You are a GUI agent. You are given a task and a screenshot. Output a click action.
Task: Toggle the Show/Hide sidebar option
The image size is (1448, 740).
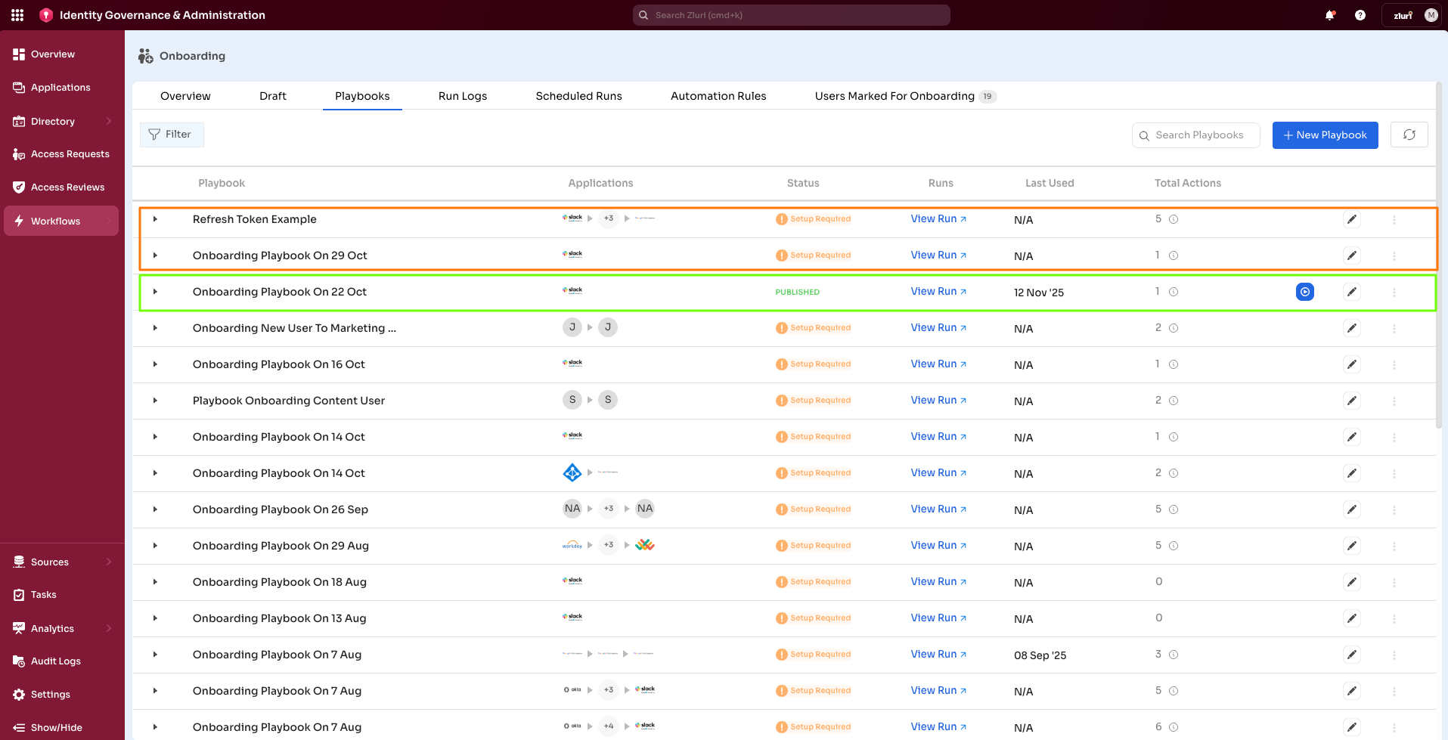click(54, 727)
